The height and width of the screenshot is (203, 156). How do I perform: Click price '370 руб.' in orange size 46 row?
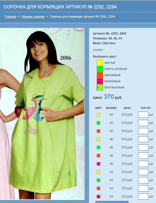click(x=127, y=156)
